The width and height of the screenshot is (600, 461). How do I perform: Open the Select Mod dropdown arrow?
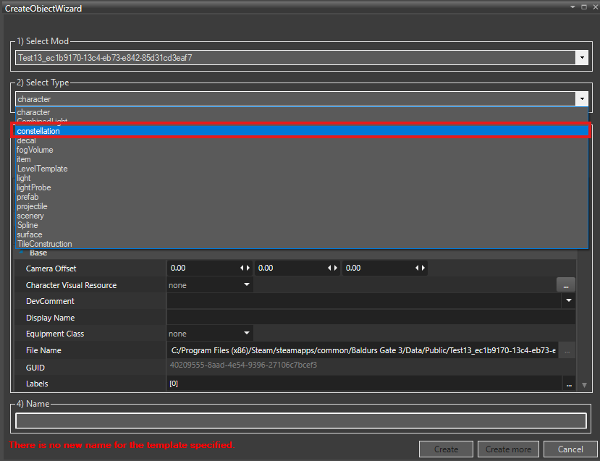point(582,58)
